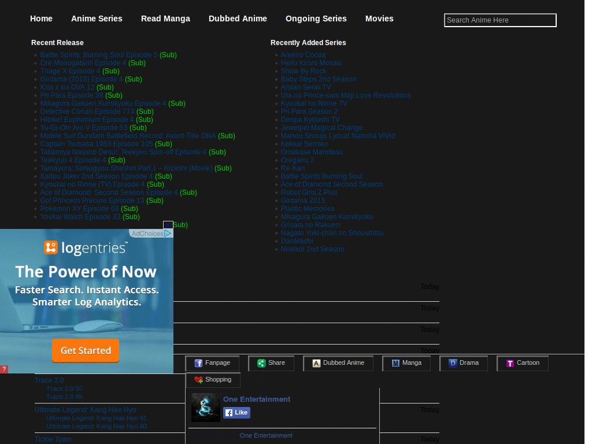Click the Facebook Like button
This screenshot has height=444, width=592.
coord(236,413)
